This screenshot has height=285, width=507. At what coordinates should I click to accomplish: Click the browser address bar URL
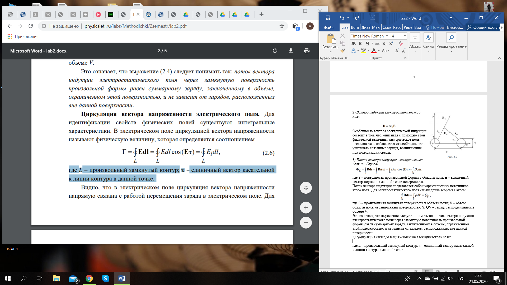[135, 26]
